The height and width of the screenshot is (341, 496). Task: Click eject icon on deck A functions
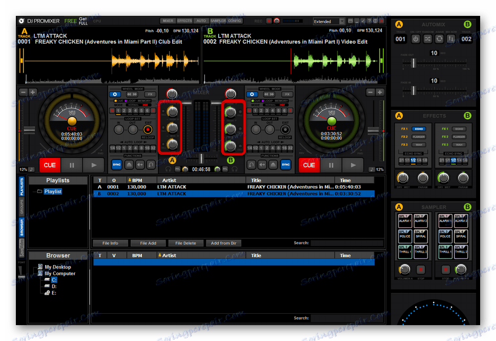tap(129, 165)
